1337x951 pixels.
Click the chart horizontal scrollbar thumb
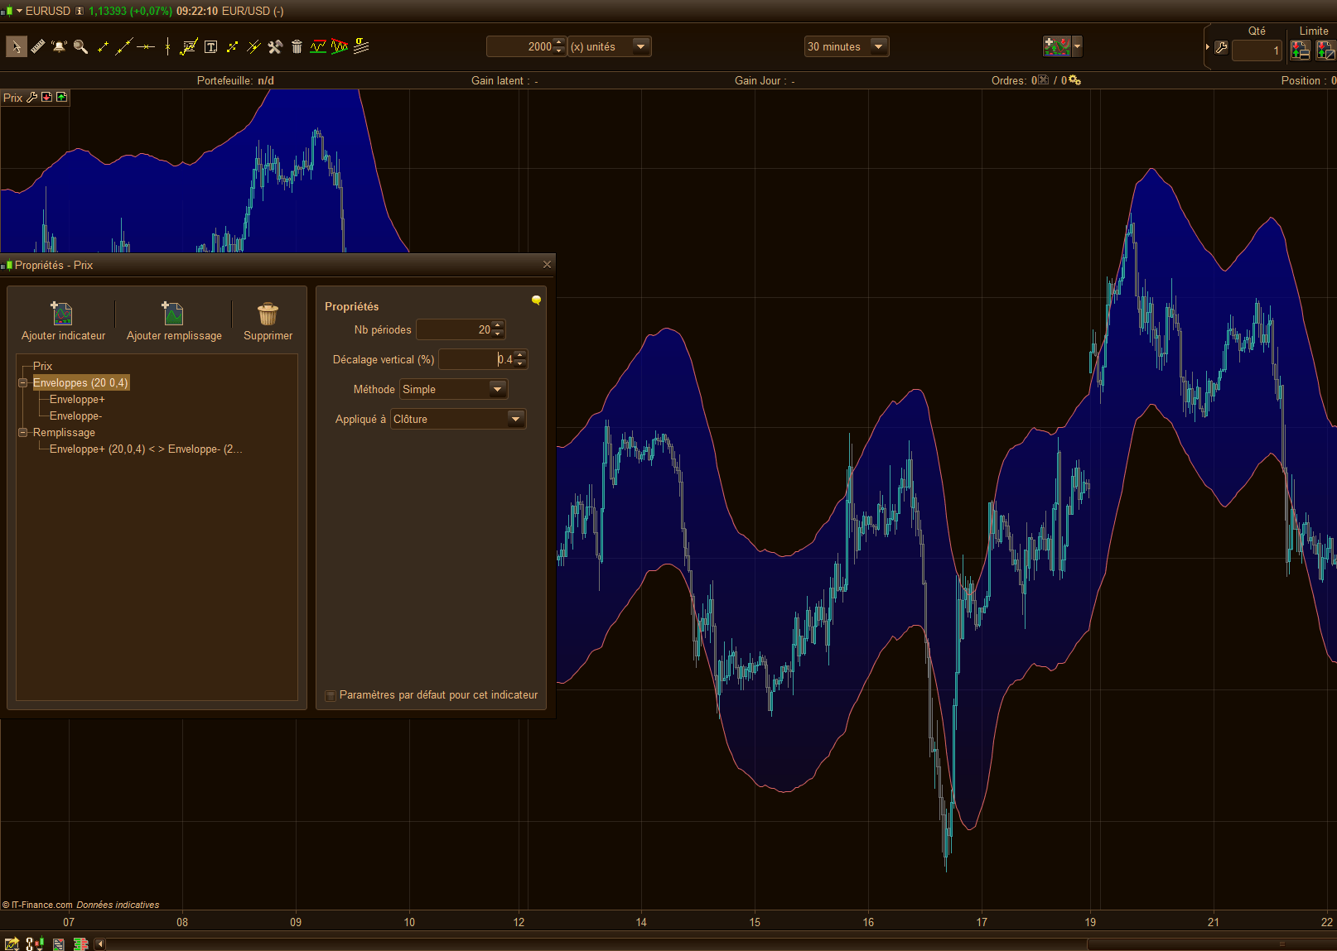[x=1211, y=944]
